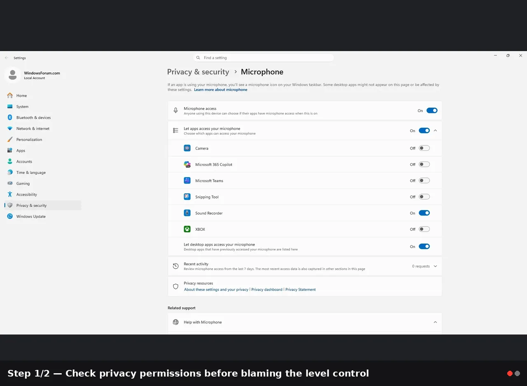Enable microphone for Snipping Tool
The width and height of the screenshot is (527, 386).
[x=424, y=197]
